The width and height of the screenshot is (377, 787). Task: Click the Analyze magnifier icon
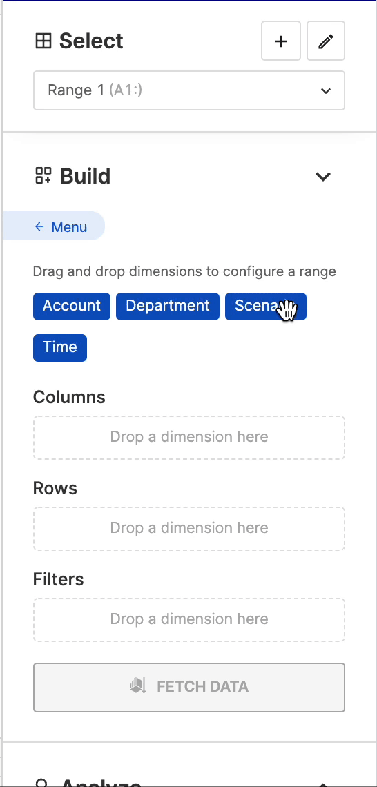pyautogui.click(x=43, y=782)
